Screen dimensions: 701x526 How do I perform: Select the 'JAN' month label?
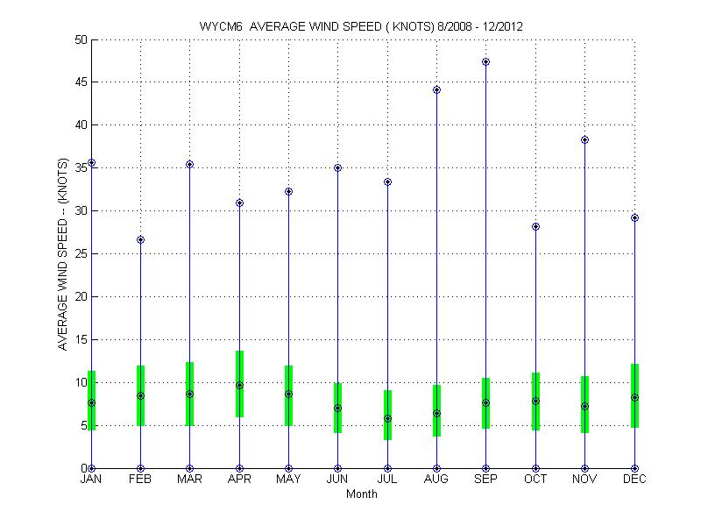pyautogui.click(x=91, y=479)
